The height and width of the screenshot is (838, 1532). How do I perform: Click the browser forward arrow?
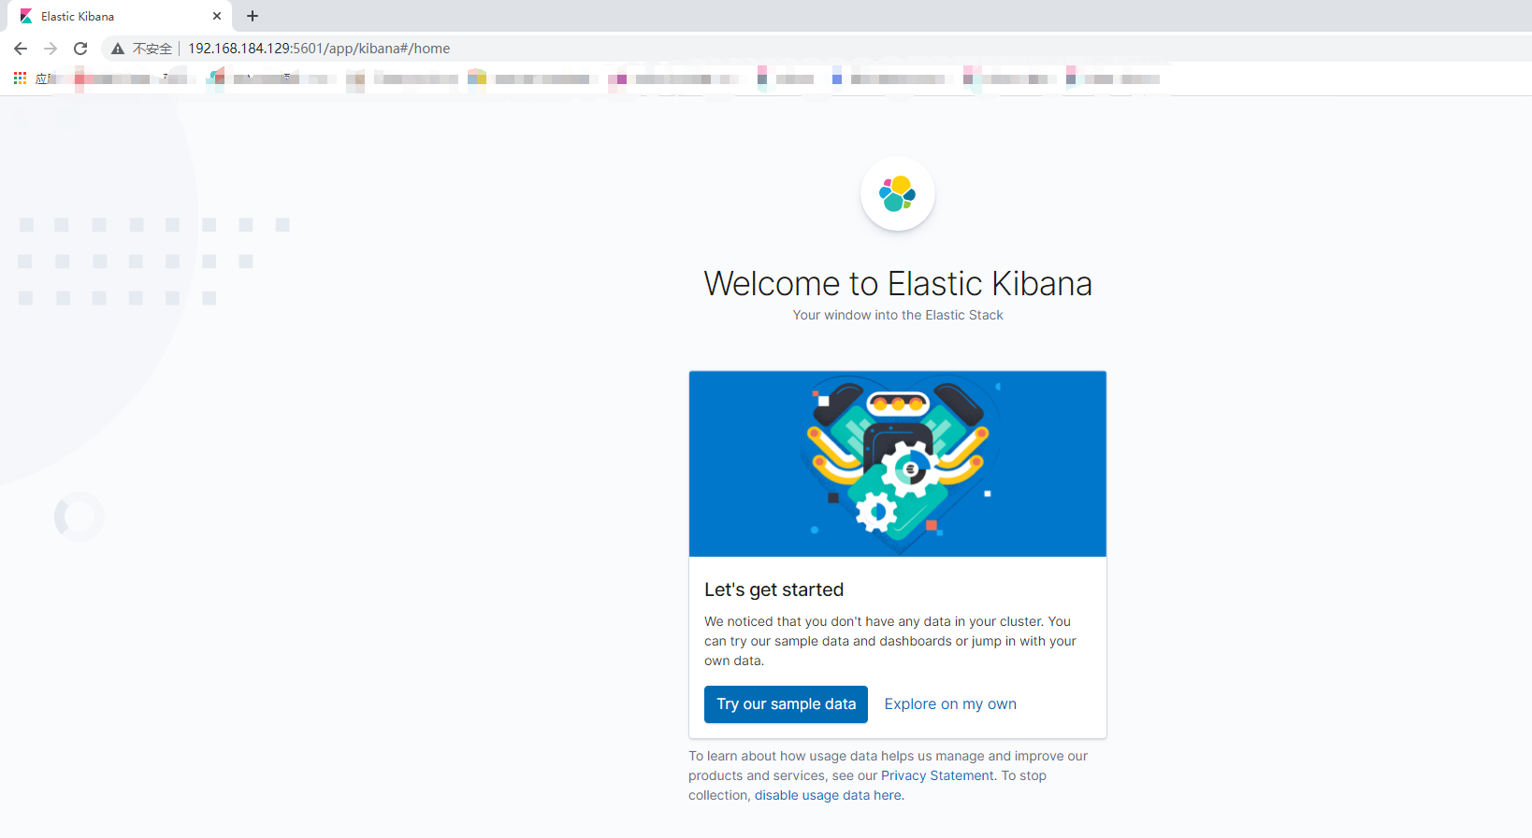51,49
